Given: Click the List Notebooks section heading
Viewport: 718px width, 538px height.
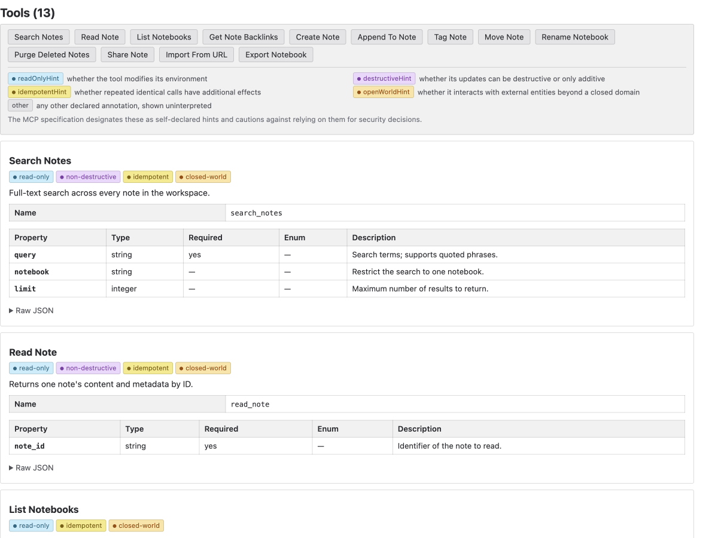Looking at the screenshot, I should pos(44,509).
